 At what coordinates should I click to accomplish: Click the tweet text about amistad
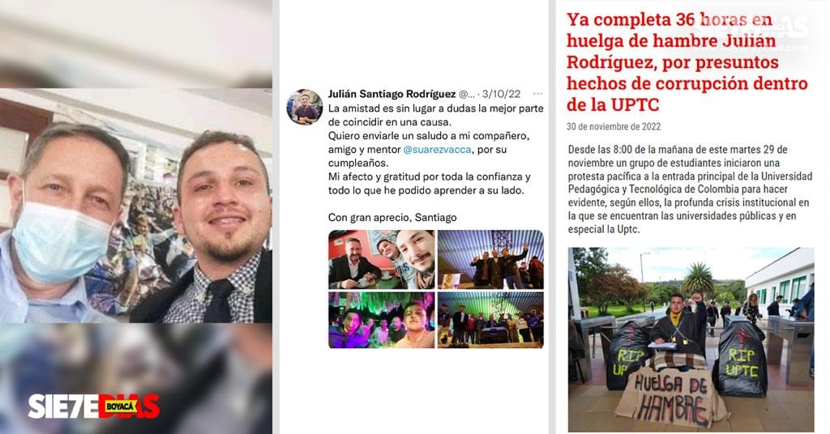pyautogui.click(x=435, y=150)
